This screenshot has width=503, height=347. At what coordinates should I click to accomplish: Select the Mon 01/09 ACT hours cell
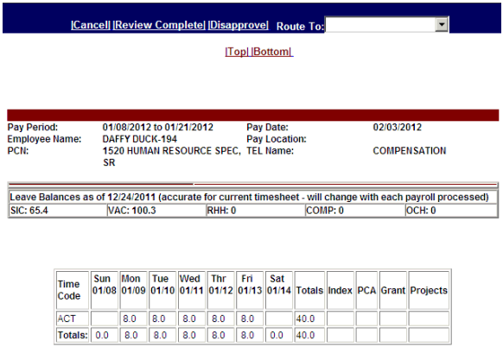pyautogui.click(x=133, y=319)
